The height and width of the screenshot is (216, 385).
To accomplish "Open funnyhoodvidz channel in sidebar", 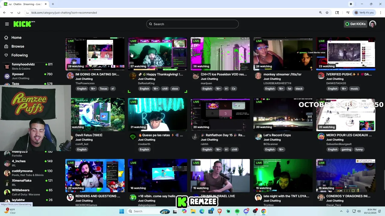I will [29, 66].
